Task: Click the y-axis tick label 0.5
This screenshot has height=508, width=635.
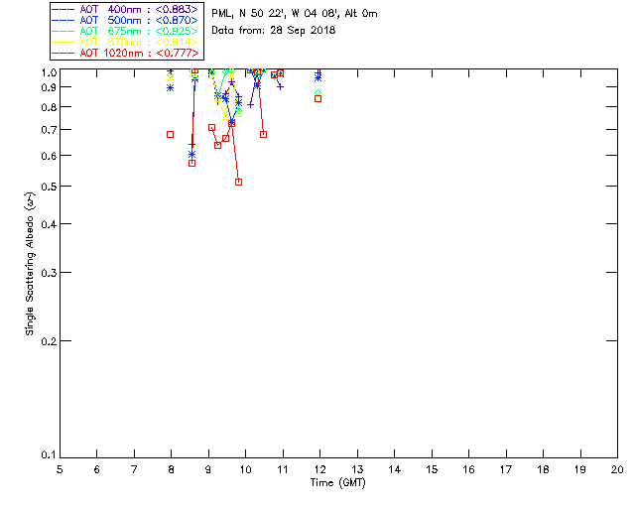Action: point(49,187)
